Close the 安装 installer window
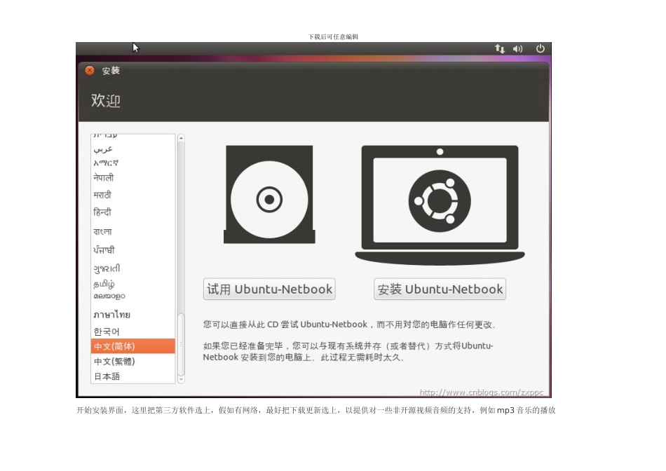The image size is (666, 471). coord(90,71)
